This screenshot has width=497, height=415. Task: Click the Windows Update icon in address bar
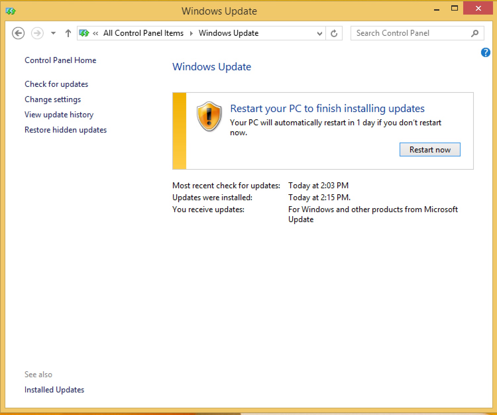(84, 33)
